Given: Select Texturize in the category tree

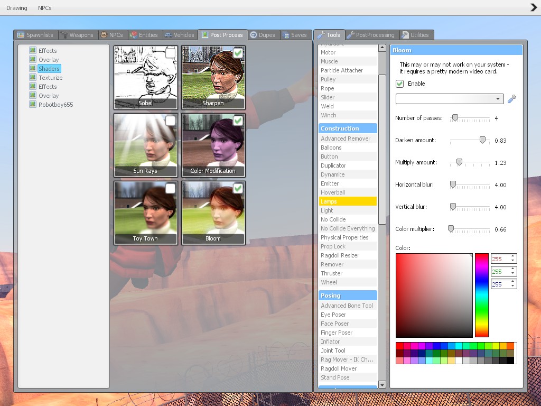Looking at the screenshot, I should click(x=50, y=78).
